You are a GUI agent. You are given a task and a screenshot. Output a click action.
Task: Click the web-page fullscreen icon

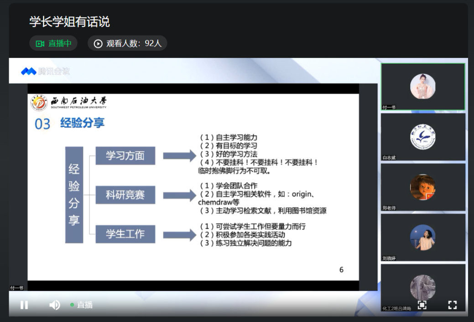pyautogui.click(x=422, y=305)
